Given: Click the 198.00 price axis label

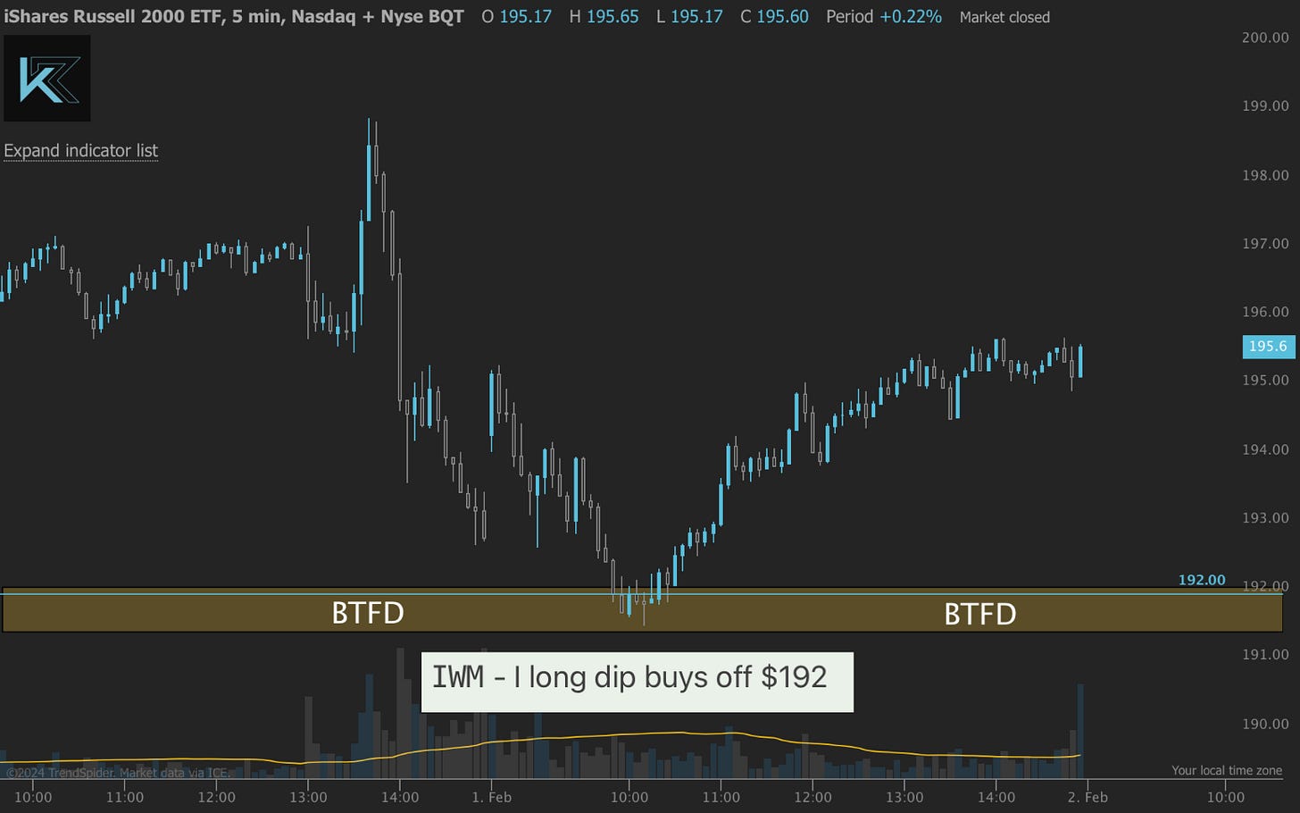Looking at the screenshot, I should click(x=1265, y=175).
